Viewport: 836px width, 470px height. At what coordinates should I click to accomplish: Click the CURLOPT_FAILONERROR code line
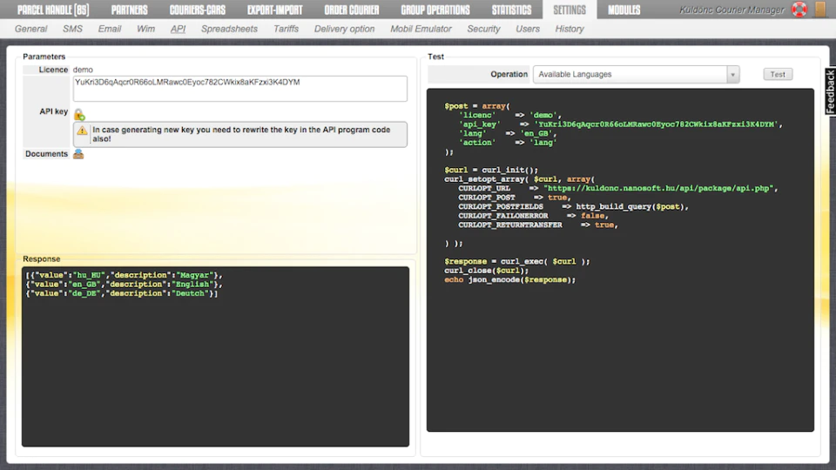[534, 216]
